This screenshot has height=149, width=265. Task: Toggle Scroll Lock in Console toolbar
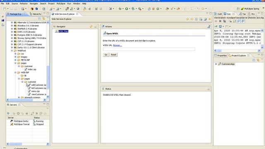point(234,21)
